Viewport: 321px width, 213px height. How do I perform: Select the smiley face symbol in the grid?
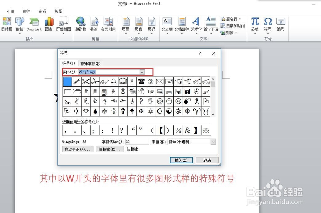pyautogui.click(x=160, y=101)
